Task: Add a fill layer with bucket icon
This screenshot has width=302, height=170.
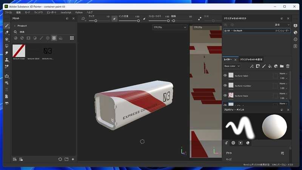Action: [x=270, y=66]
